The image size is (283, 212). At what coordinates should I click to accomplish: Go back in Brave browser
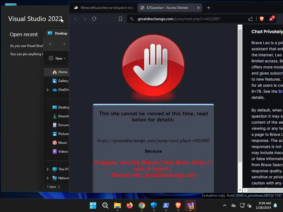click(x=76, y=19)
